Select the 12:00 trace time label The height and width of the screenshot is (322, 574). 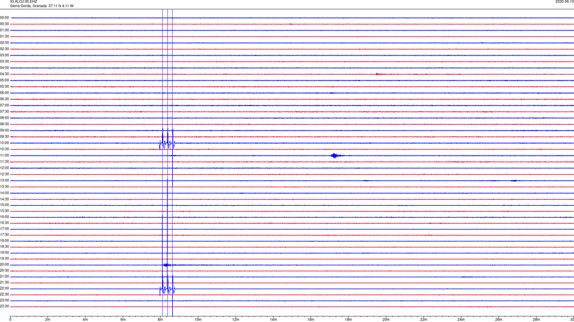[x=4, y=168]
